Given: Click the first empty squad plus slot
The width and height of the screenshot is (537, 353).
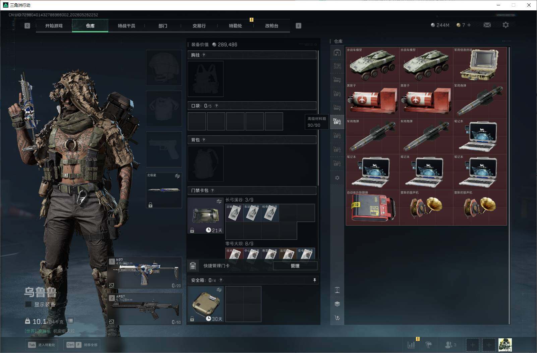Looking at the screenshot, I should click(472, 345).
